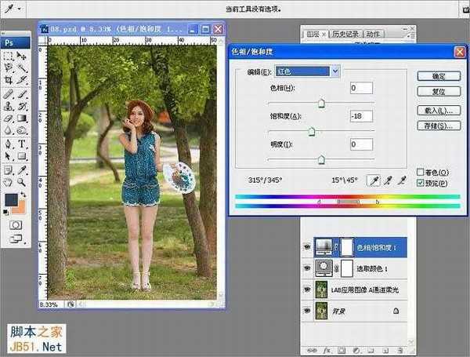Click the first eyedropper in Hue/Saturation dialog
The width and height of the screenshot is (470, 357).
click(374, 180)
